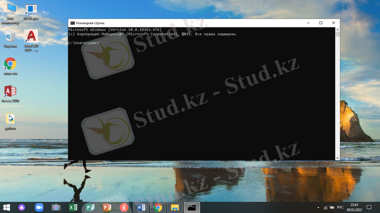Select the NCALayer desktop shortcut
The image size is (380, 213).
pos(31,12)
